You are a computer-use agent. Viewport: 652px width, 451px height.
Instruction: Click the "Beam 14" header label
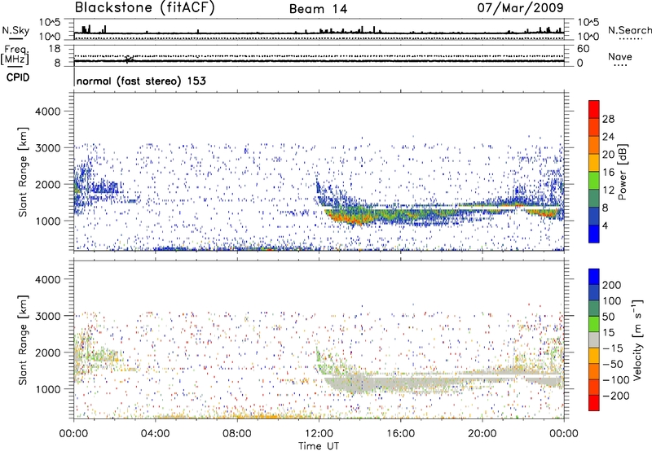pos(318,9)
